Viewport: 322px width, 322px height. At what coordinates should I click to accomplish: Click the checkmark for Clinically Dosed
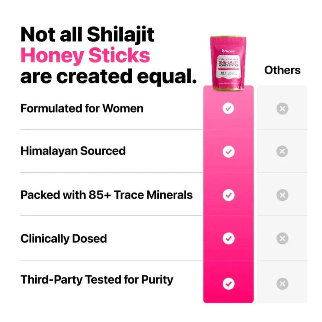point(228,238)
